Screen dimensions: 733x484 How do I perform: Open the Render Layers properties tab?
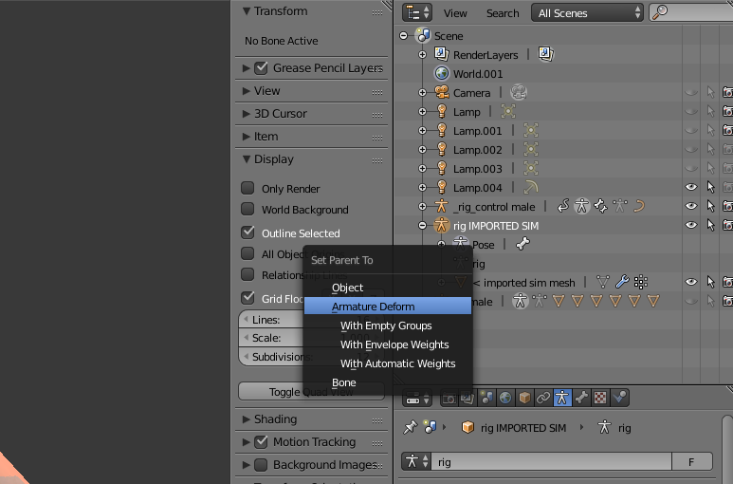467,398
